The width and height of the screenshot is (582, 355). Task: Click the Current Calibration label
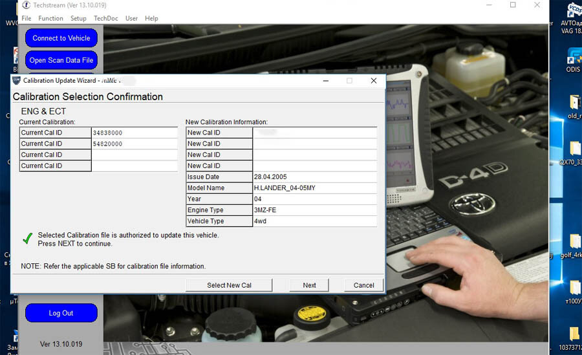pyautogui.click(x=47, y=122)
